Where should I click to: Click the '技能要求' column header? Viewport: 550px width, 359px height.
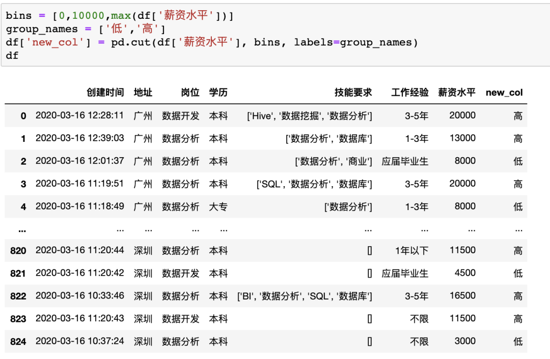(x=353, y=93)
